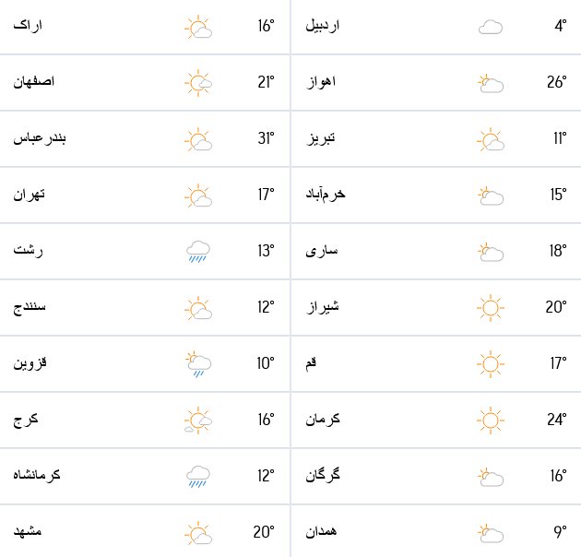This screenshot has width=581, height=557.
Task: Click the sun icon beside کرمان
Action: [490, 421]
